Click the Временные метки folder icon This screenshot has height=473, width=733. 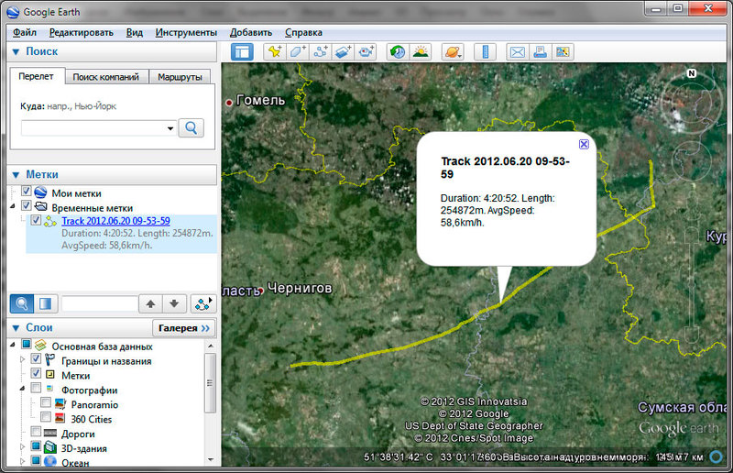click(x=41, y=206)
